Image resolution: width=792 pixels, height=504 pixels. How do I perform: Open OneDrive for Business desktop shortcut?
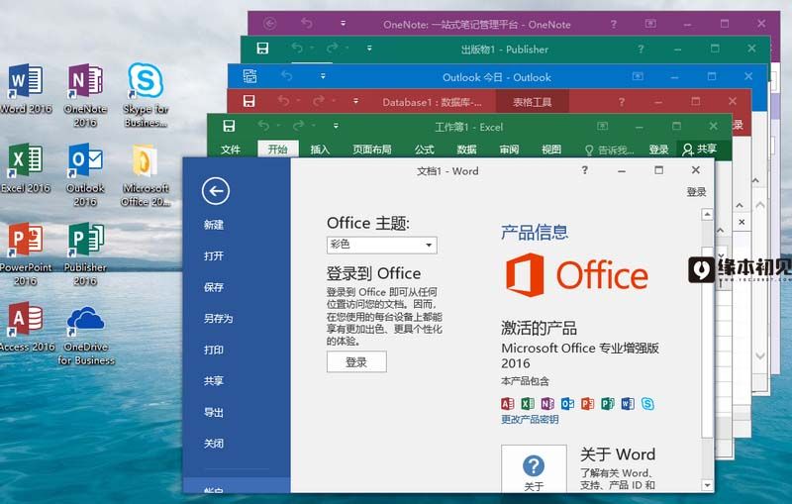pyautogui.click(x=85, y=335)
